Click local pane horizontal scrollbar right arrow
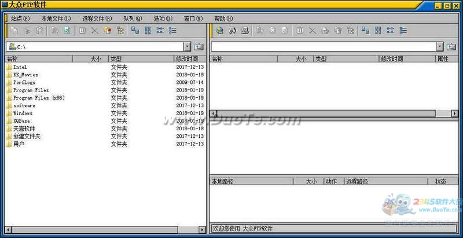This screenshot has height=238, width=463. [202, 230]
